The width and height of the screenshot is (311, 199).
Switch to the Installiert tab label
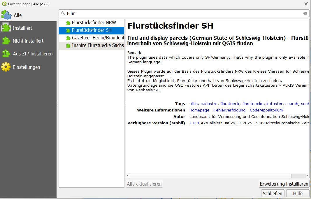point(22,28)
